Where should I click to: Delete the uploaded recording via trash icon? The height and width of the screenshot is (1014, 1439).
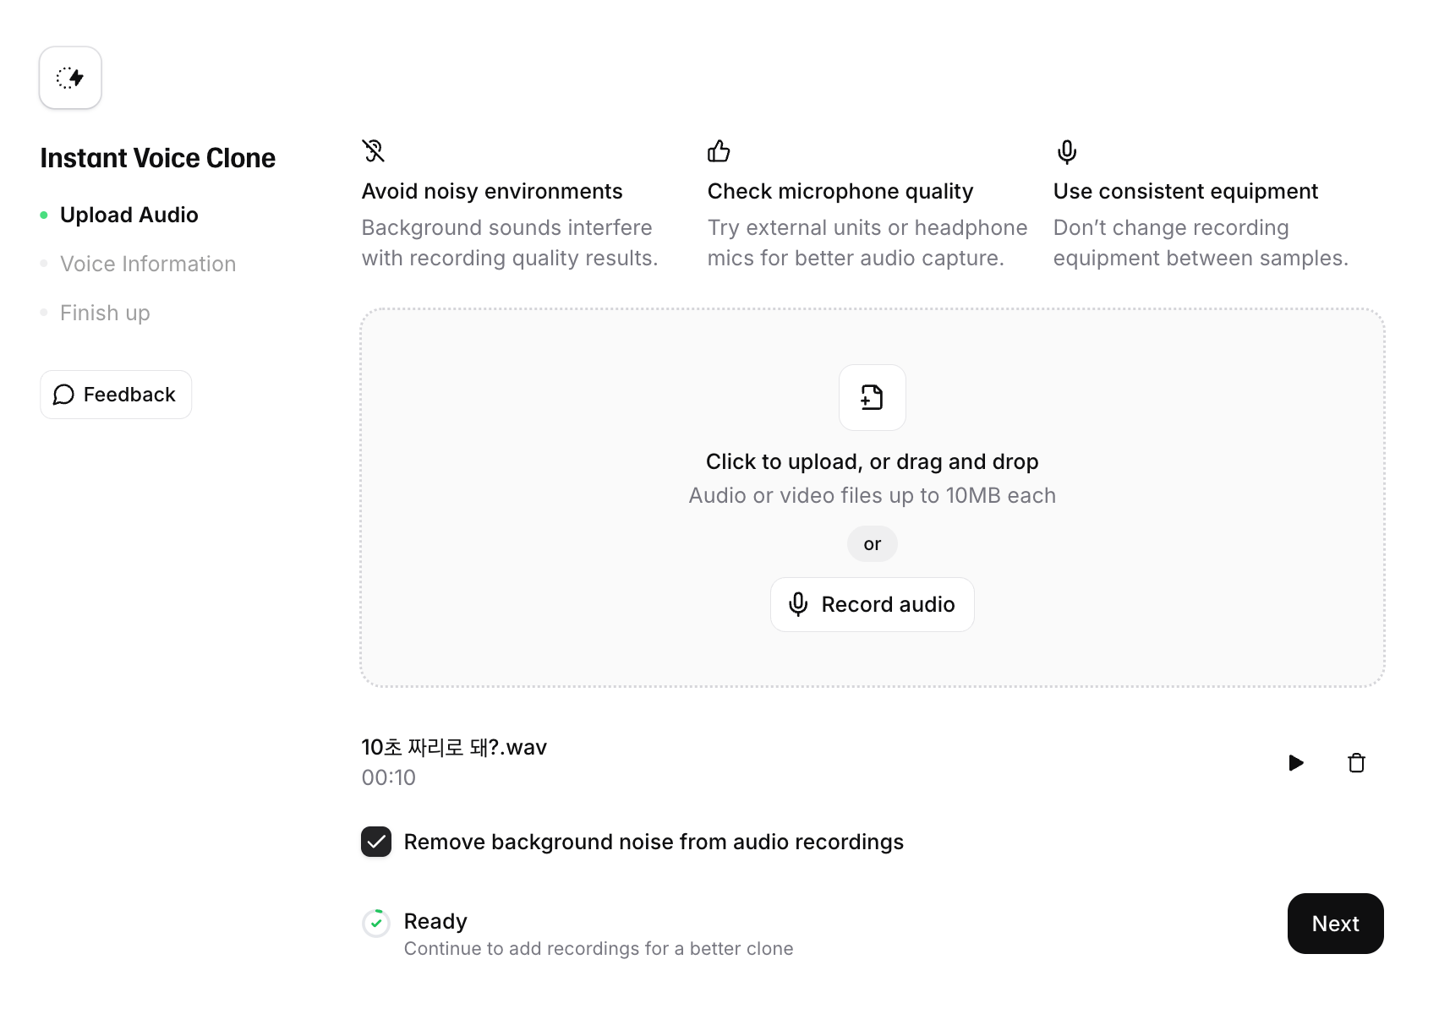1357,762
